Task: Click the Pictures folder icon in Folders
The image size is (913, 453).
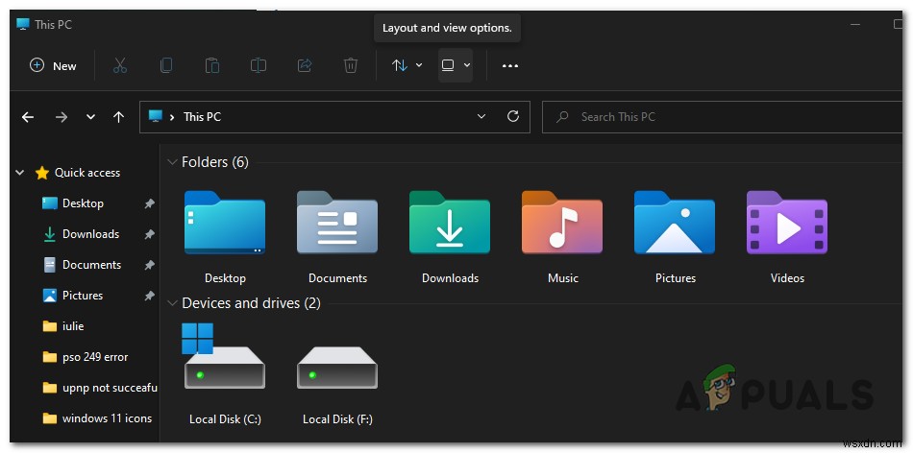Action: [675, 223]
